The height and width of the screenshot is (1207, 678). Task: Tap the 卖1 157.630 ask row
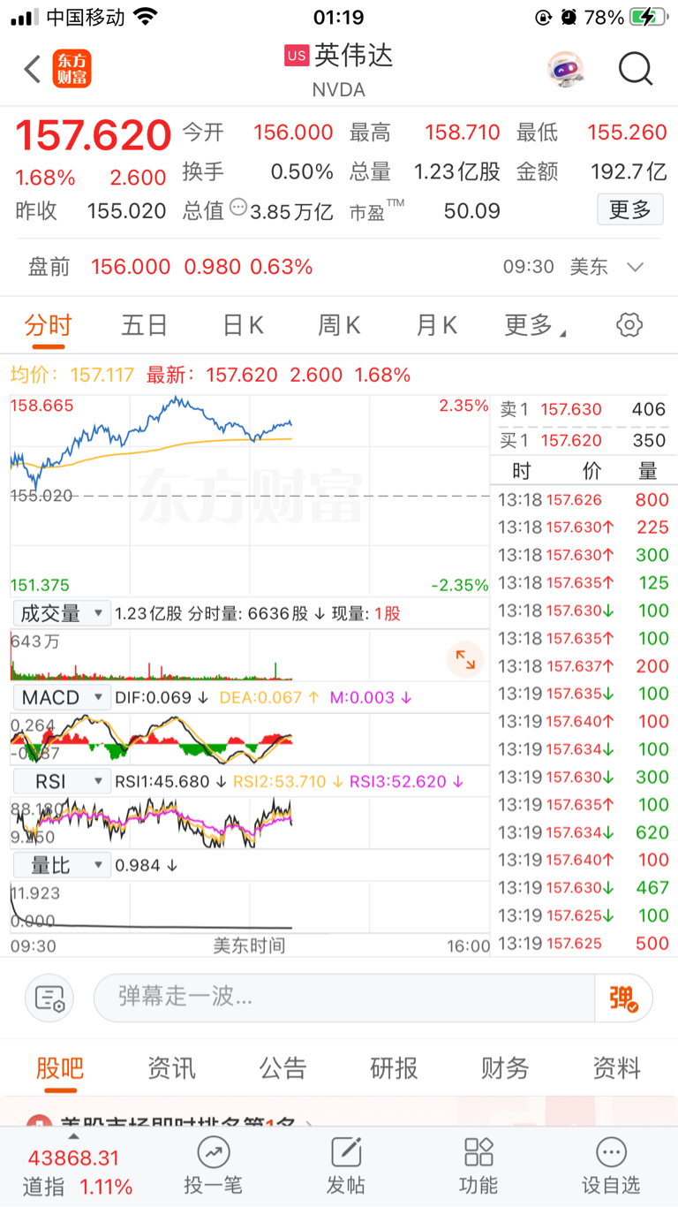click(x=584, y=409)
